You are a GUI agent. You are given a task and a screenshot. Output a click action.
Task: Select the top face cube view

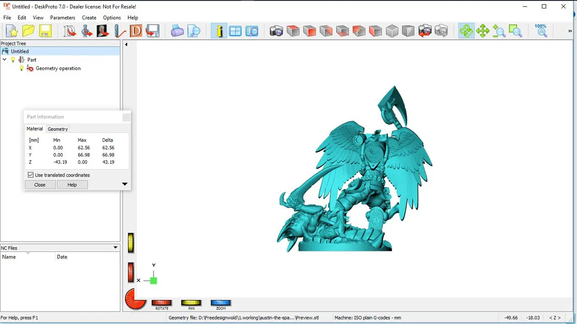coord(293,31)
